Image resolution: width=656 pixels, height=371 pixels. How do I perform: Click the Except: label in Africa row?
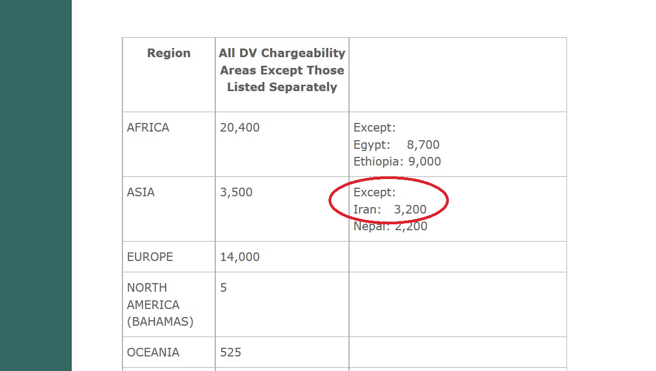(374, 128)
